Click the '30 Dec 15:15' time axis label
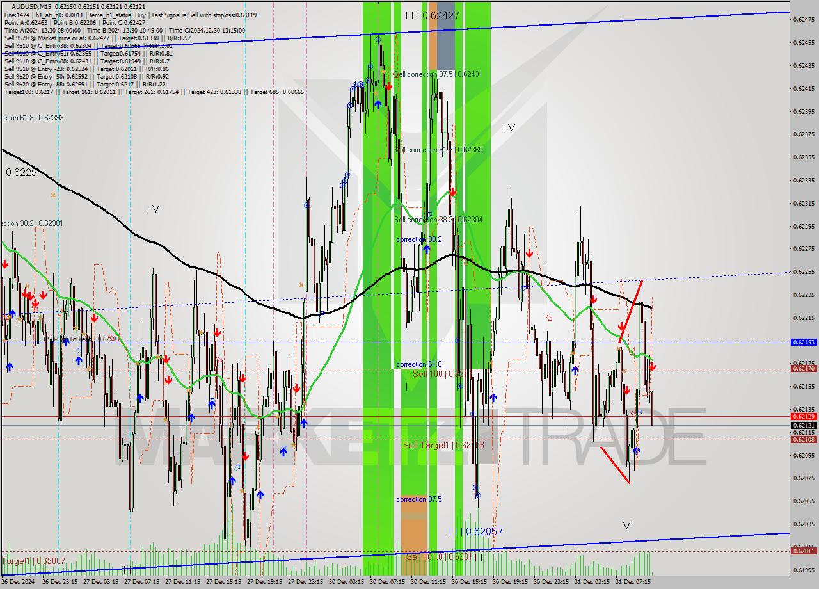 (468, 582)
